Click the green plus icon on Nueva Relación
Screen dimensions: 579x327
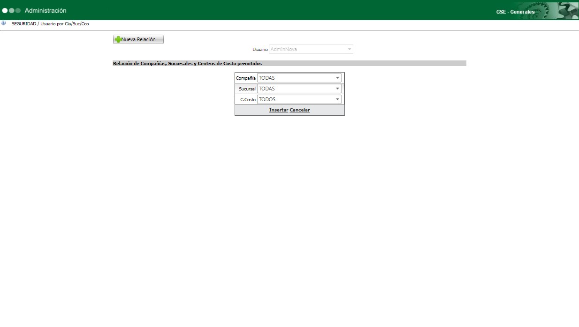(118, 40)
